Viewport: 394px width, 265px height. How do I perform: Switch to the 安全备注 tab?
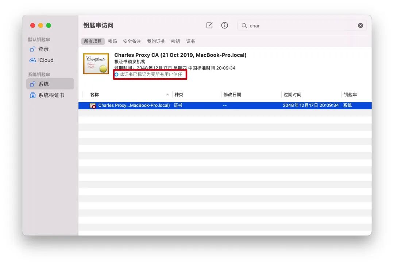pos(132,41)
